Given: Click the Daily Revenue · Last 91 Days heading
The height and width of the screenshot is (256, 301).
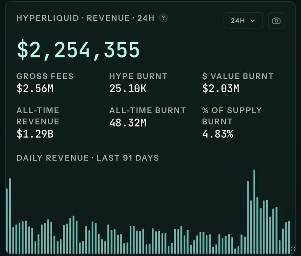Looking at the screenshot, I should [x=88, y=158].
